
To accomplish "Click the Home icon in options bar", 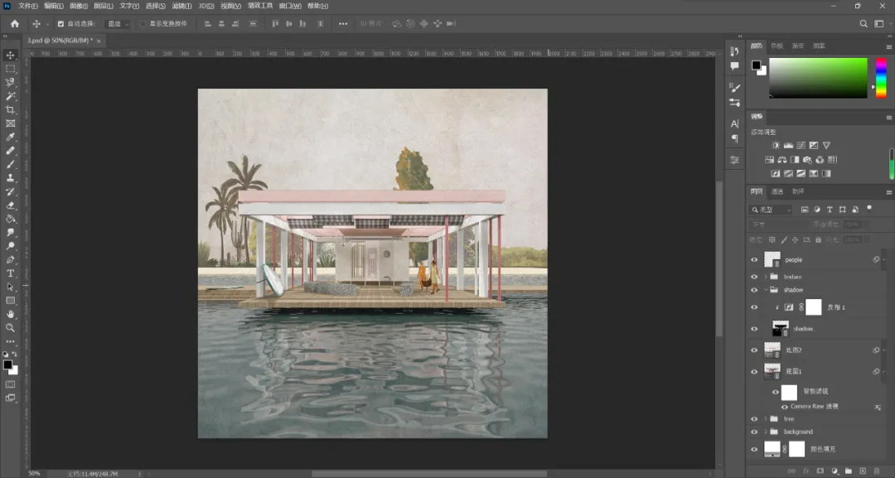I will (x=15, y=23).
